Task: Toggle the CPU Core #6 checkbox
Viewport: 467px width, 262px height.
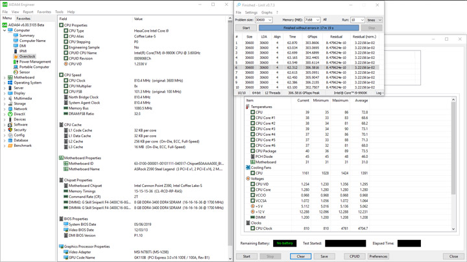Action: point(252,146)
